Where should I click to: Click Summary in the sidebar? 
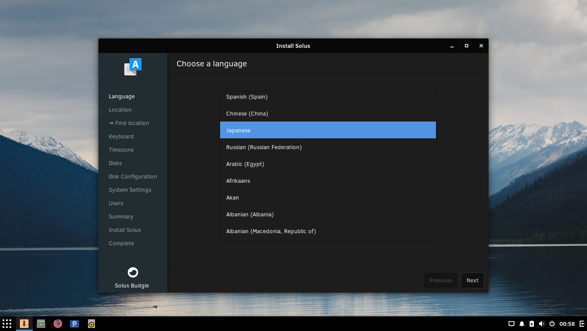121,217
